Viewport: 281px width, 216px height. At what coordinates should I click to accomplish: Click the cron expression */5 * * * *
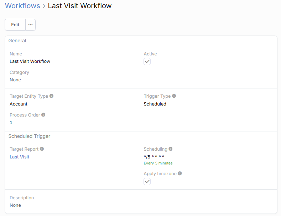(x=154, y=157)
